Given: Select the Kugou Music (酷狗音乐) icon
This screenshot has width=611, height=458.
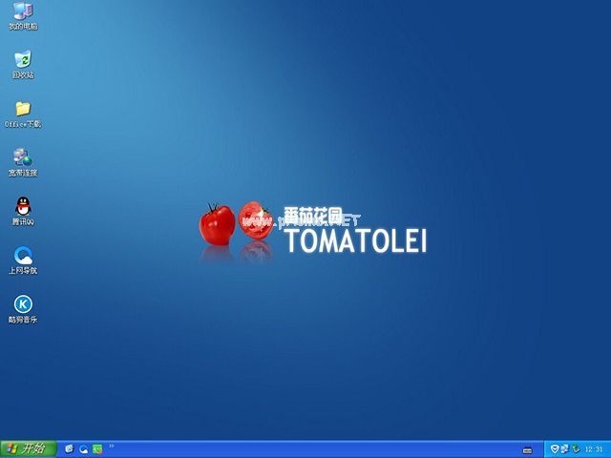Looking at the screenshot, I should (23, 304).
